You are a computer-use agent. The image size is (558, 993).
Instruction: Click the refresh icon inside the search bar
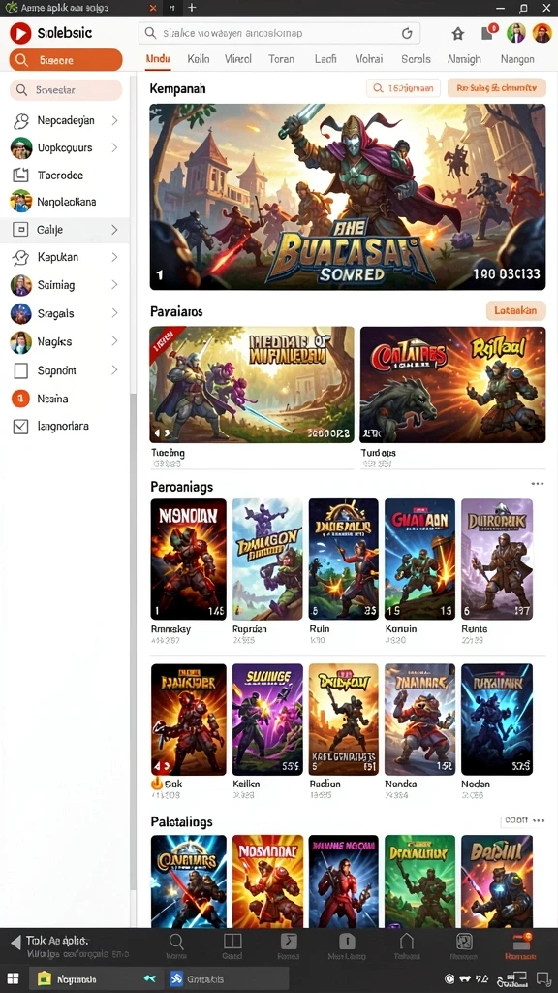pyautogui.click(x=407, y=34)
